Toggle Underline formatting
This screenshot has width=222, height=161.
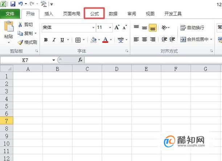pos(62,40)
